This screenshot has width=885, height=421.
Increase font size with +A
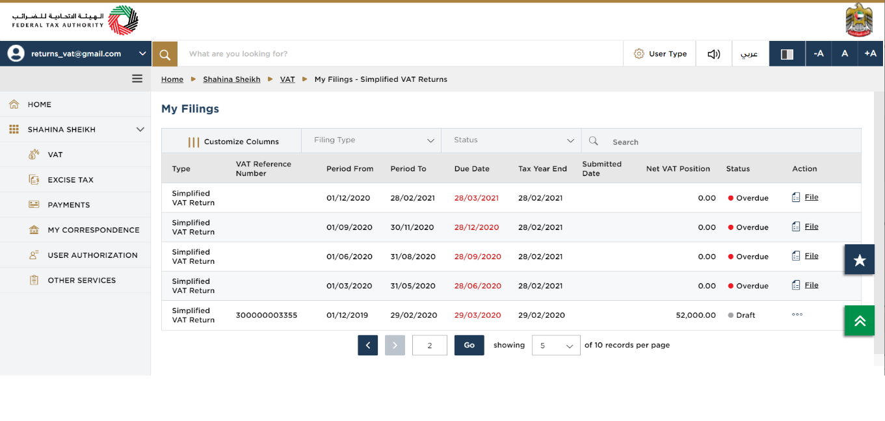click(x=871, y=54)
